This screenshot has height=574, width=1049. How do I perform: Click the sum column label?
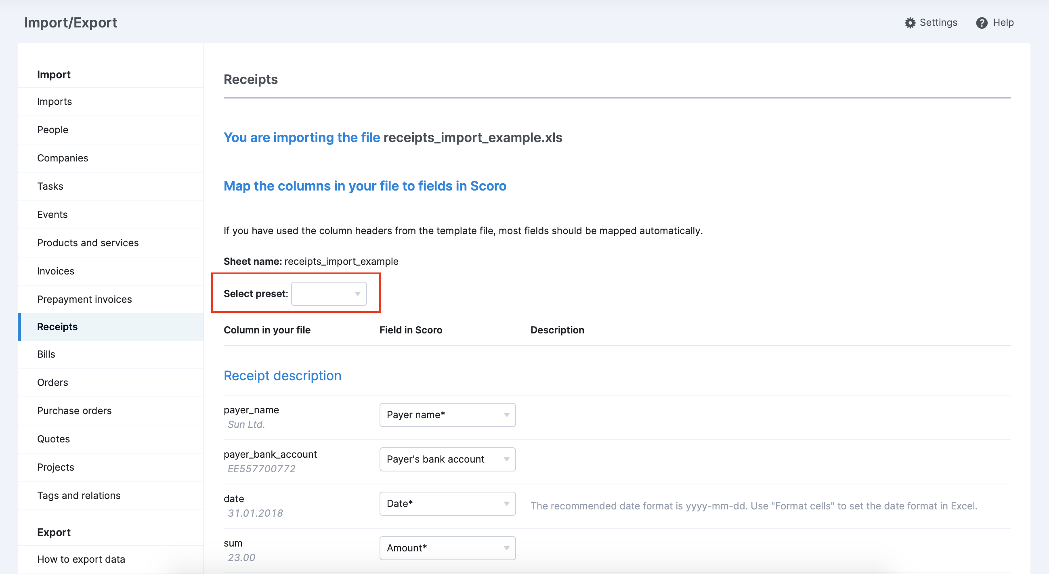[233, 543]
